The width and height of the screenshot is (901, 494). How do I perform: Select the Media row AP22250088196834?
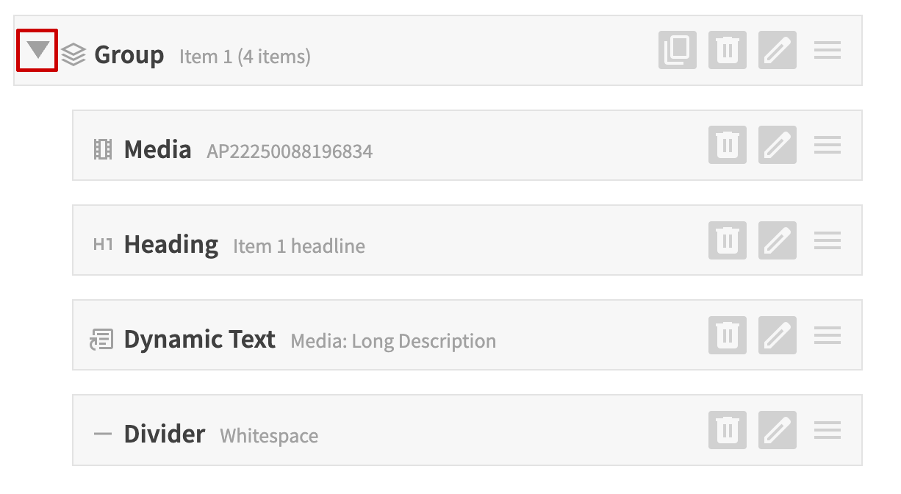pos(290,151)
